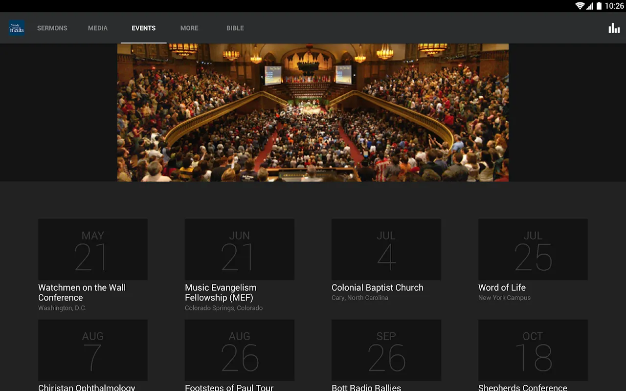Open Bott Radio Rallies event
The width and height of the screenshot is (626, 391).
coord(366,387)
